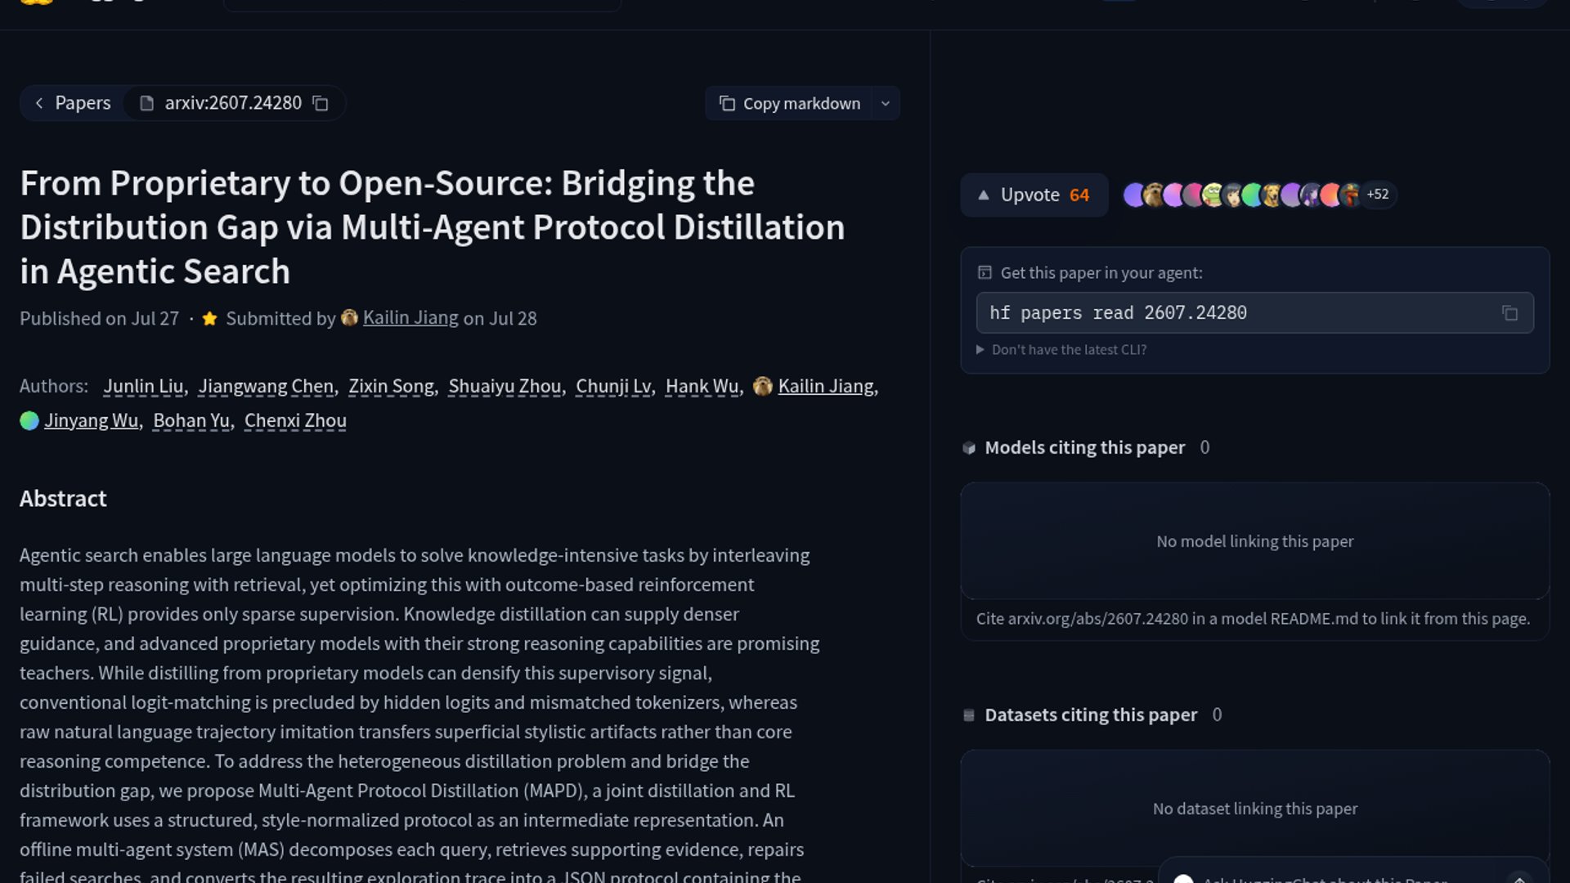This screenshot has width=1570, height=883.
Task: Click the terminal icon beside Get this paper
Action: tap(985, 273)
